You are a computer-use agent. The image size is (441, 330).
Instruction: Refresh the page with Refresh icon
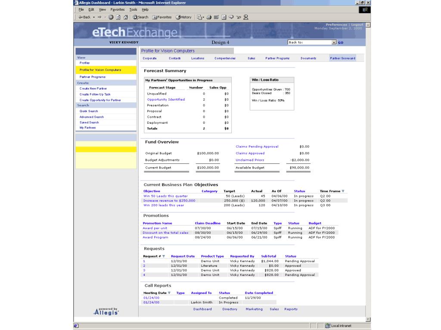[x=118, y=17]
